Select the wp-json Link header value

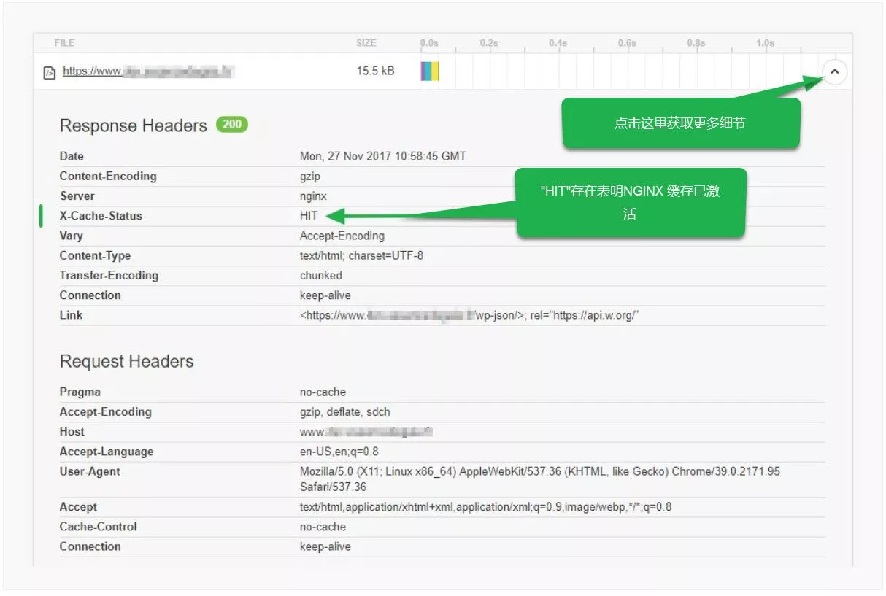click(470, 315)
